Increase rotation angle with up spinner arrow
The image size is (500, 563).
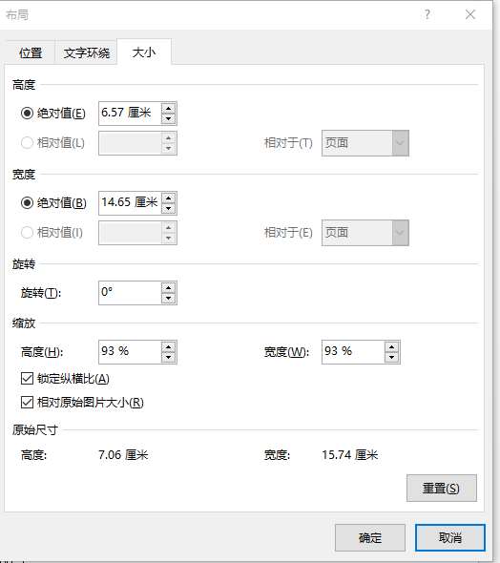pos(168,287)
